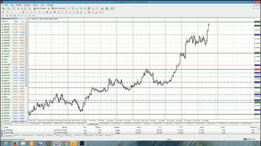
Task: Select the M1 timeframe button
Action: click(x=3, y=15)
